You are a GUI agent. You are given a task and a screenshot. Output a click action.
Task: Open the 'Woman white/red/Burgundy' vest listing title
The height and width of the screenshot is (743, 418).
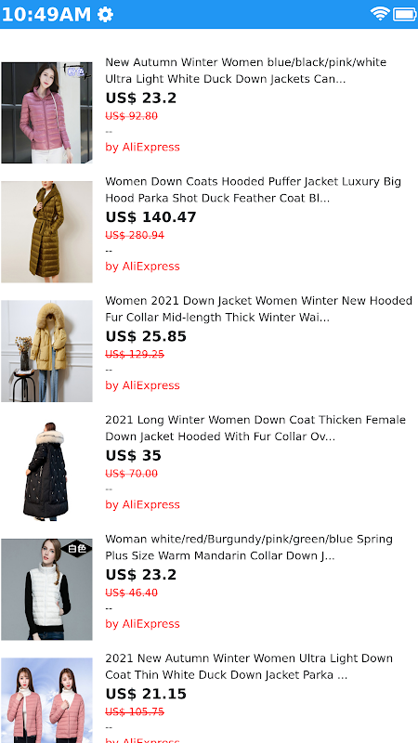coord(249,547)
